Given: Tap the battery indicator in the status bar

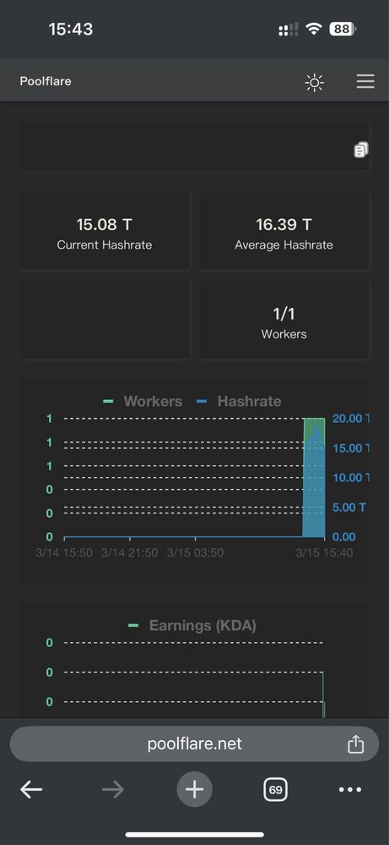Looking at the screenshot, I should 343,29.
